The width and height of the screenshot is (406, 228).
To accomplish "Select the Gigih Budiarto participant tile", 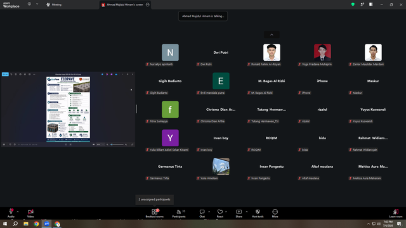I will [x=170, y=81].
